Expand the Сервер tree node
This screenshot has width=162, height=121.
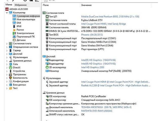click(x=7, y=50)
